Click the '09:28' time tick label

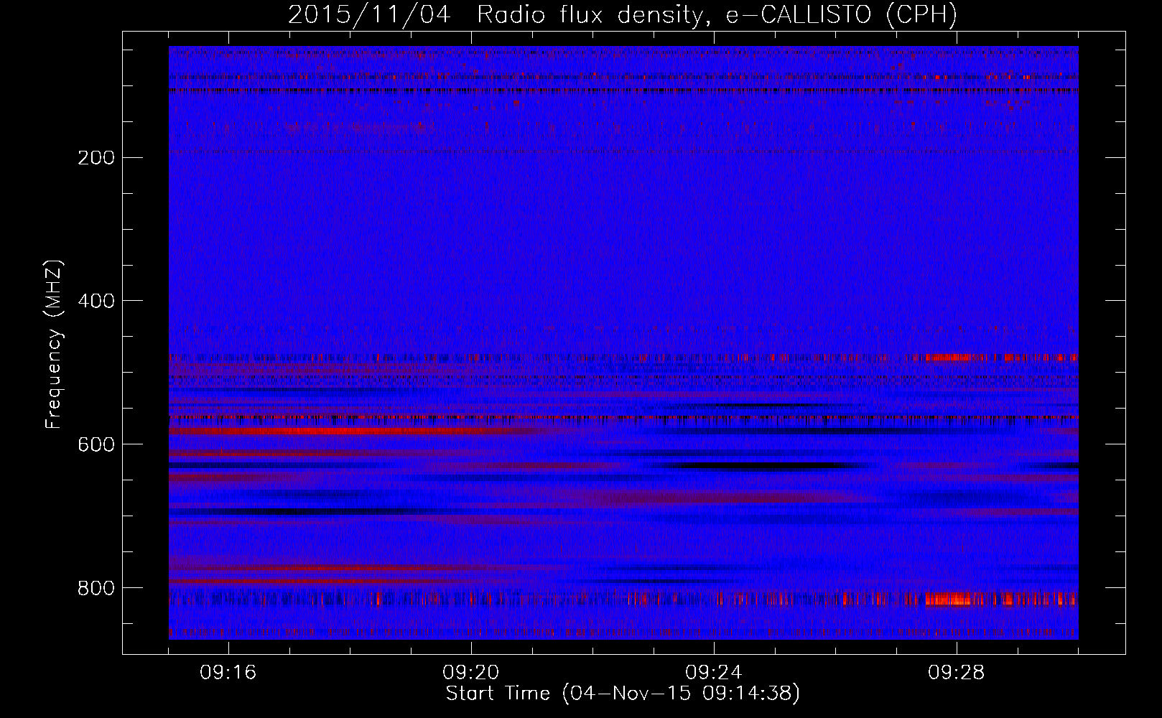(957, 673)
